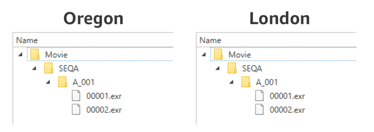374x132 pixels.
Task: Collapse the SEQA folder in London tree
Action: coord(218,69)
